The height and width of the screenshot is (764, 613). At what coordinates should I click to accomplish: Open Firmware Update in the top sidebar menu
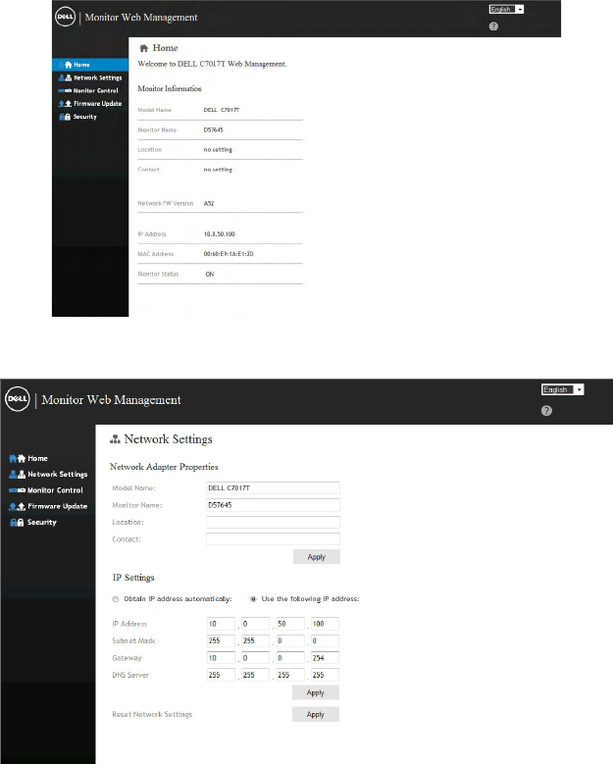(90, 104)
